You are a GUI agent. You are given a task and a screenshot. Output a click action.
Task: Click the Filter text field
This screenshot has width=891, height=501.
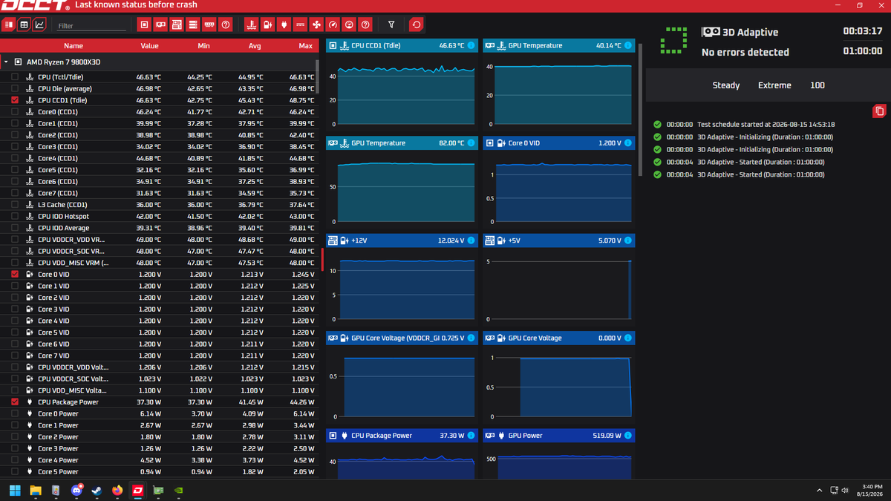coord(92,25)
